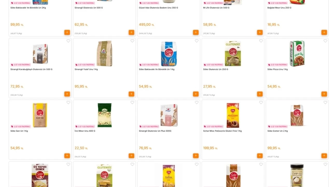The image size is (332, 187).
Task: Favorite Söke Sarı Un 1 Kg
Action: point(68,103)
